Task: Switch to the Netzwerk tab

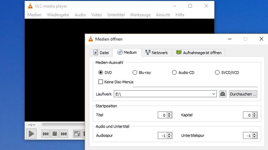Action: click(157, 53)
